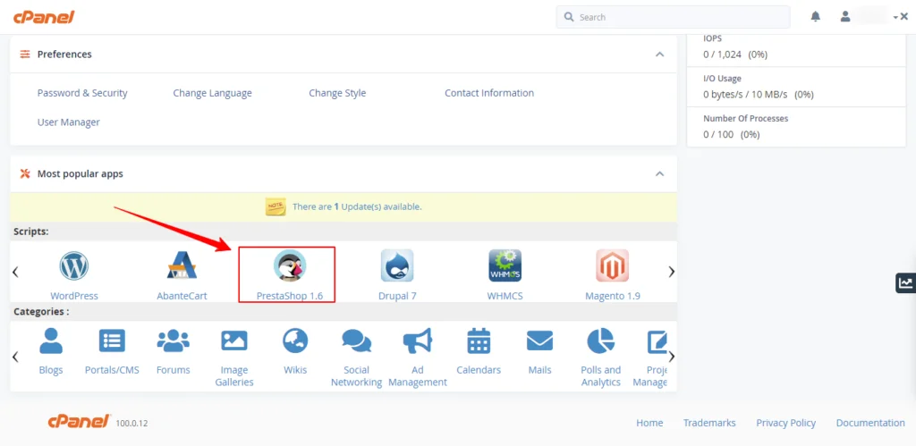916x446 pixels.
Task: Select the AbanteCart installer icon
Action: (x=182, y=266)
